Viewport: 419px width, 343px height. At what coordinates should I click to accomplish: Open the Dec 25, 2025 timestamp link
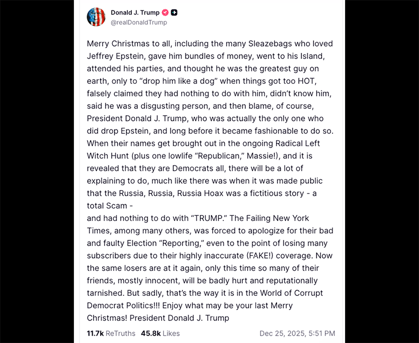(x=297, y=334)
